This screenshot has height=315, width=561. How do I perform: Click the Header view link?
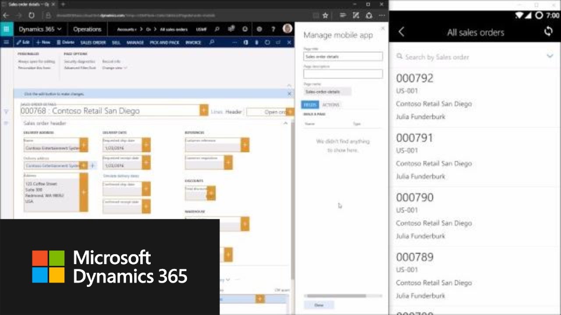[x=234, y=112]
